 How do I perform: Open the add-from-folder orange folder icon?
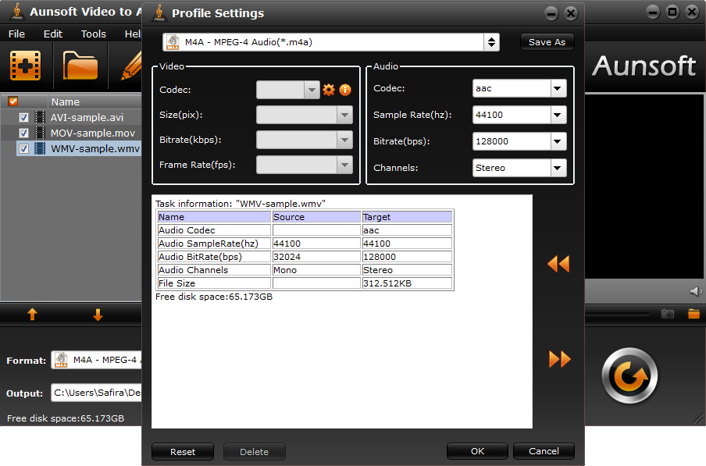[x=80, y=66]
